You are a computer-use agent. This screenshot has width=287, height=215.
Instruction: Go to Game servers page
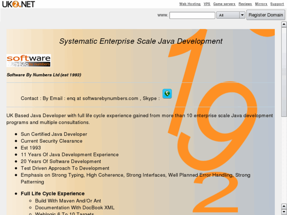pos(224,4)
